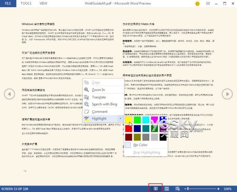This screenshot has height=192, width=237.
Task: Click the Search with Bing icon
Action: coord(86,104)
